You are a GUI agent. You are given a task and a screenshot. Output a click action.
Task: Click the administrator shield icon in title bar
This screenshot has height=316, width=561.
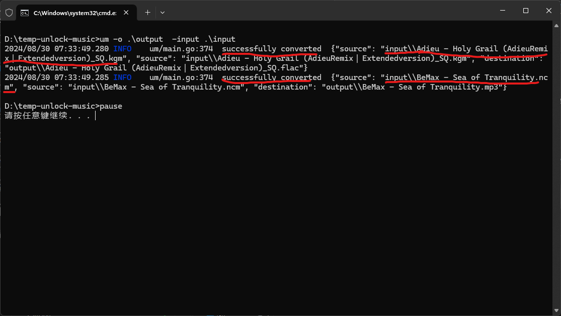click(x=9, y=13)
